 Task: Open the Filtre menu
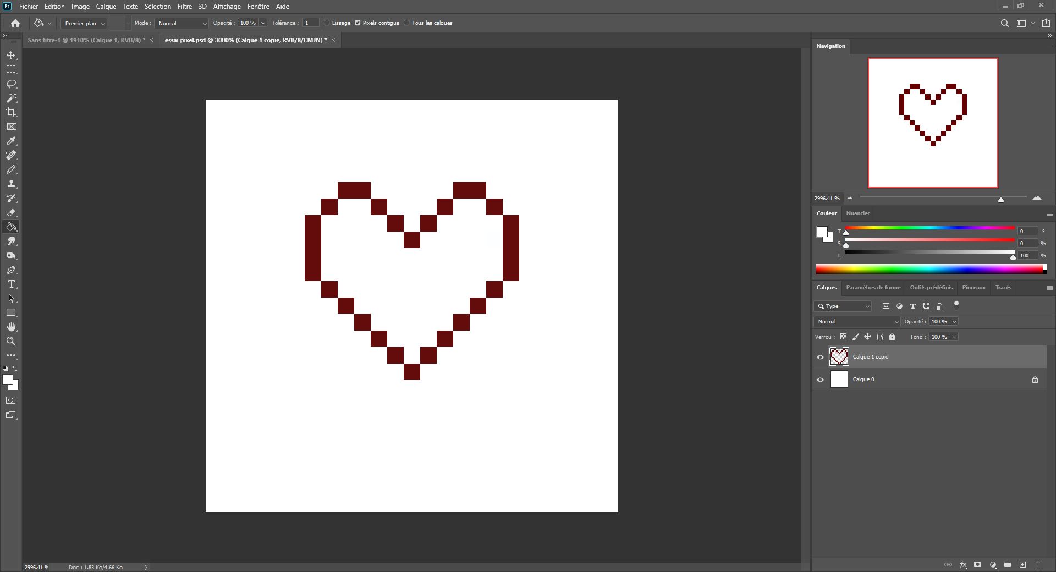click(x=184, y=6)
